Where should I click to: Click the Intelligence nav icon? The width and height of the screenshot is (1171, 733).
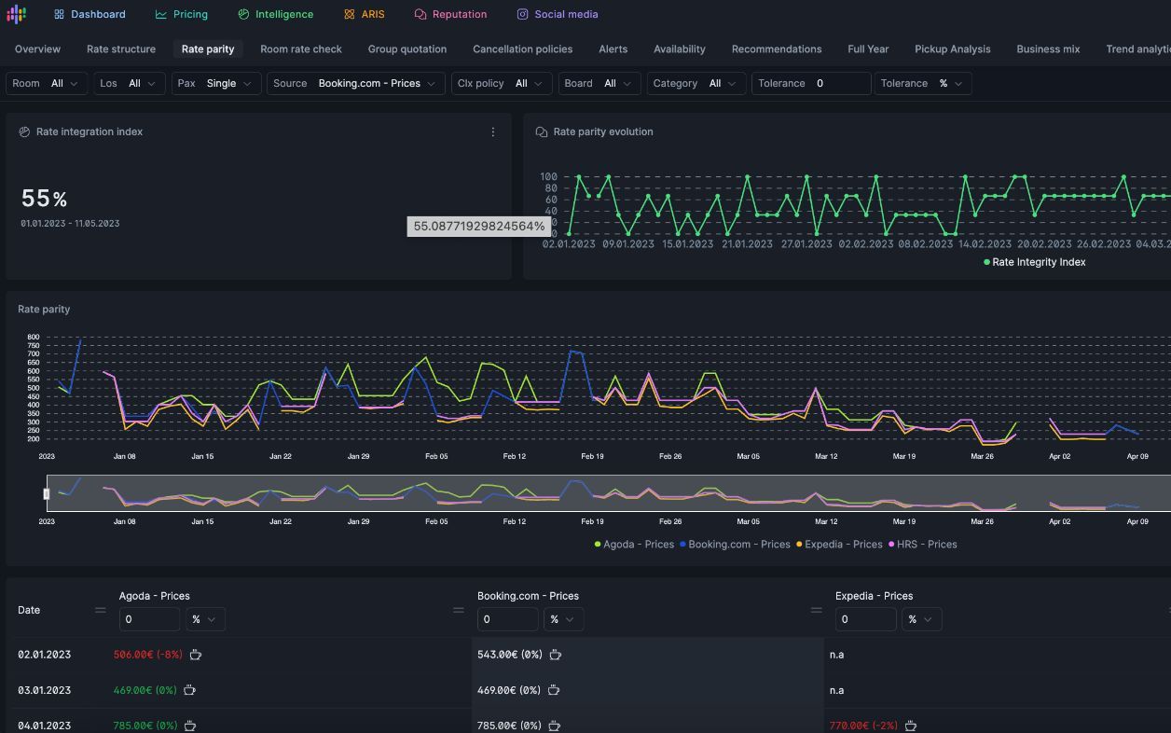(243, 15)
